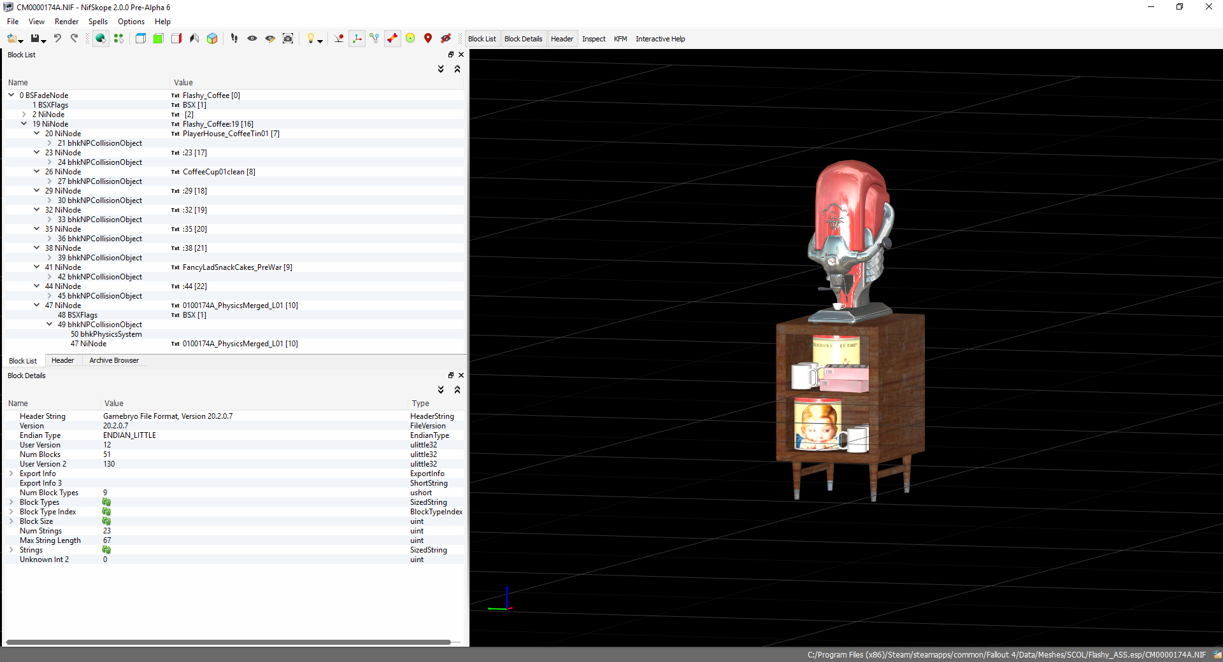
Task: Expand the Block Types row
Action: (11, 502)
